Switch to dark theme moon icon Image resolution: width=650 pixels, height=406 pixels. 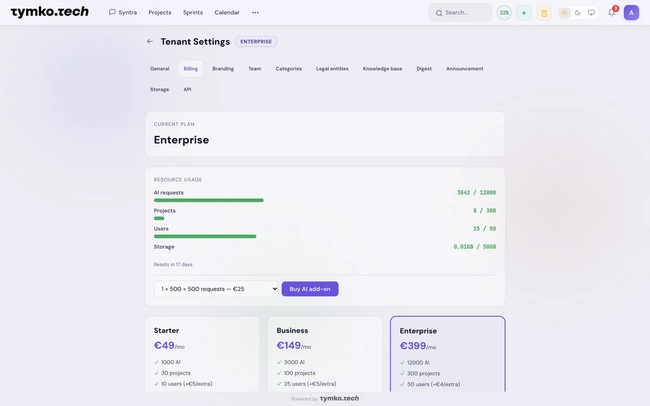pos(578,13)
